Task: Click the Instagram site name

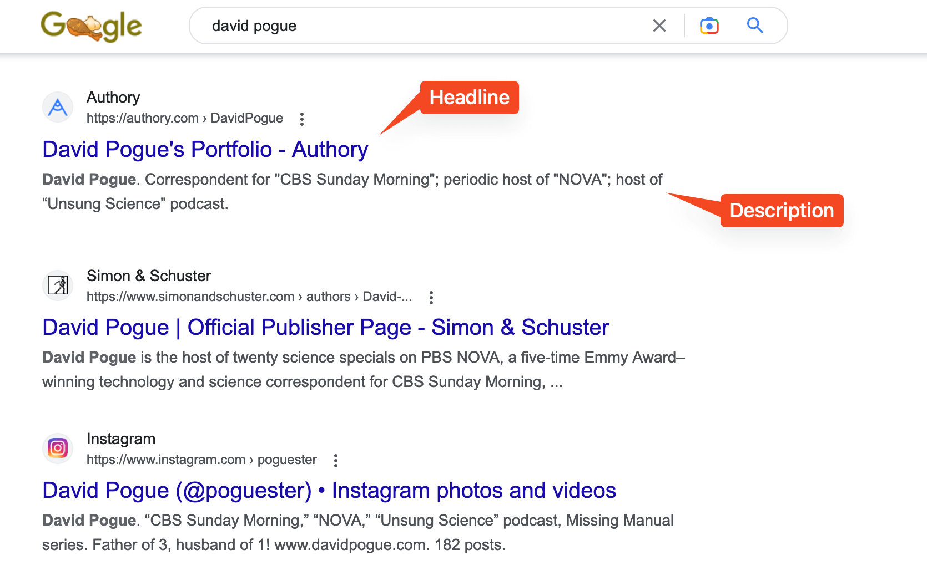Action: tap(121, 439)
